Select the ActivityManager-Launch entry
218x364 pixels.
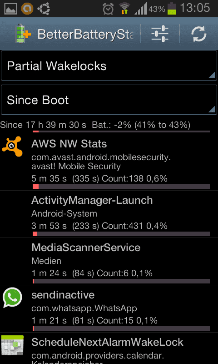(x=109, y=214)
